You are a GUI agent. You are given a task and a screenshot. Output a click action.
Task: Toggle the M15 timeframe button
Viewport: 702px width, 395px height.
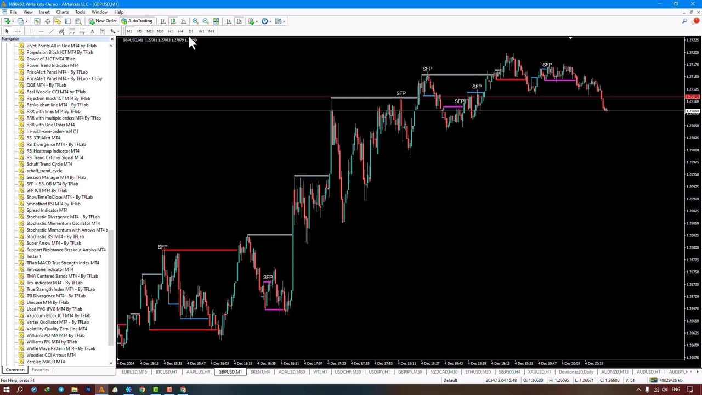[x=149, y=31]
